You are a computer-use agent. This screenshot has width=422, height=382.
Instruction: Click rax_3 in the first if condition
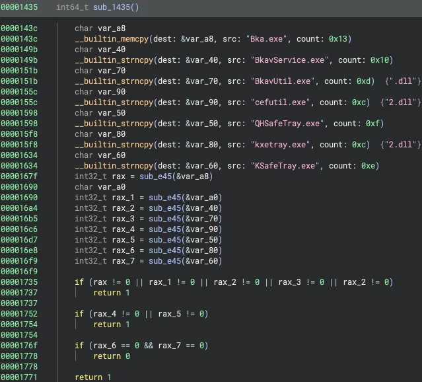click(x=289, y=282)
